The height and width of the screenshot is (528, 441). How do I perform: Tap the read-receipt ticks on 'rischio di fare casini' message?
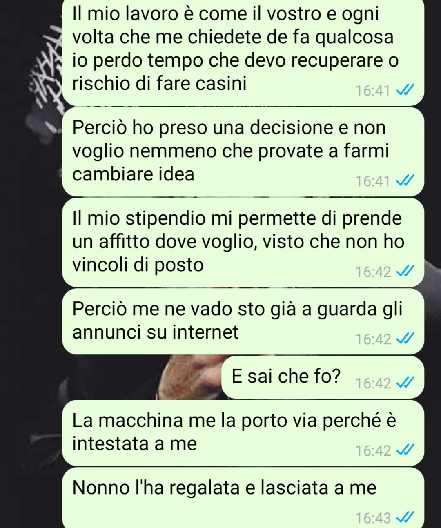(406, 90)
